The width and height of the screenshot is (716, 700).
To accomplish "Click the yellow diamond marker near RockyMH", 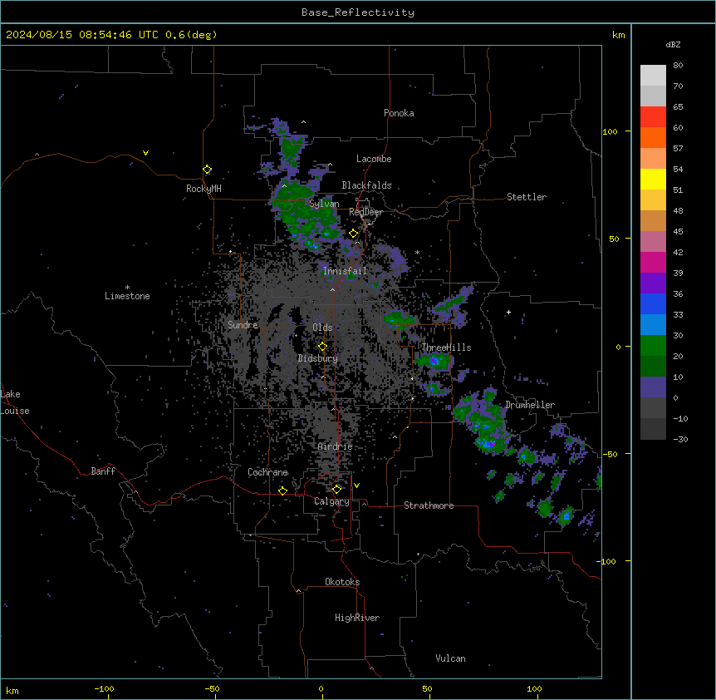I will pos(208,170).
